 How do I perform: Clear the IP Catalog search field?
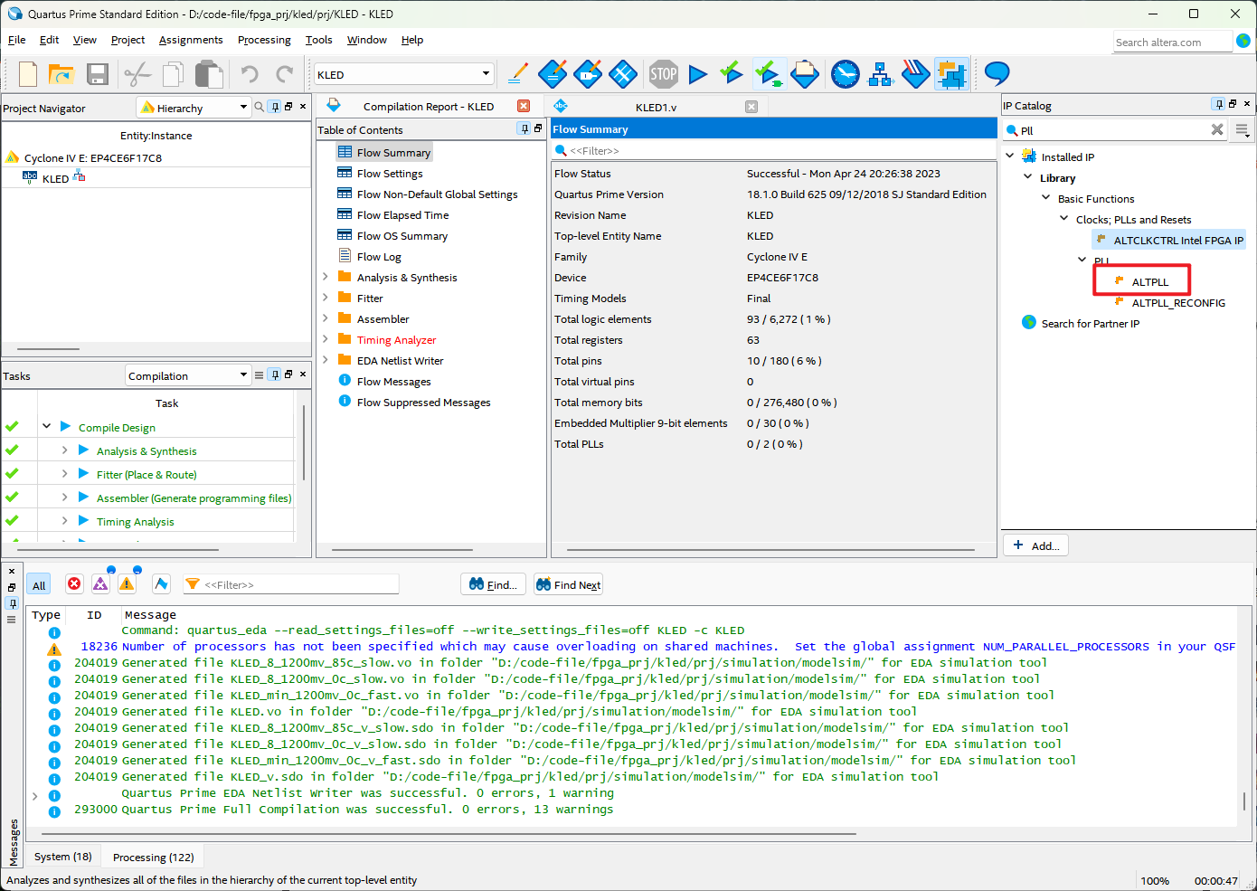(x=1217, y=130)
